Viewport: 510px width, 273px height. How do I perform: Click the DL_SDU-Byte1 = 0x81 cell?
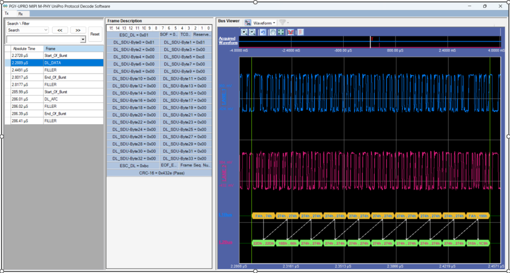click(x=186, y=42)
